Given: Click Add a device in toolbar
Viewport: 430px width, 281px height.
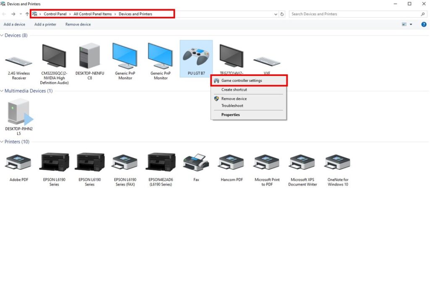Looking at the screenshot, I should click(14, 24).
